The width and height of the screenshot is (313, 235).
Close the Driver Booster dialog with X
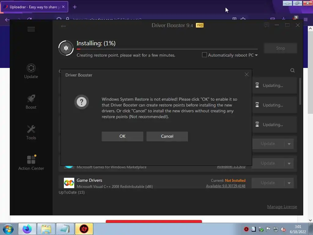point(247,75)
